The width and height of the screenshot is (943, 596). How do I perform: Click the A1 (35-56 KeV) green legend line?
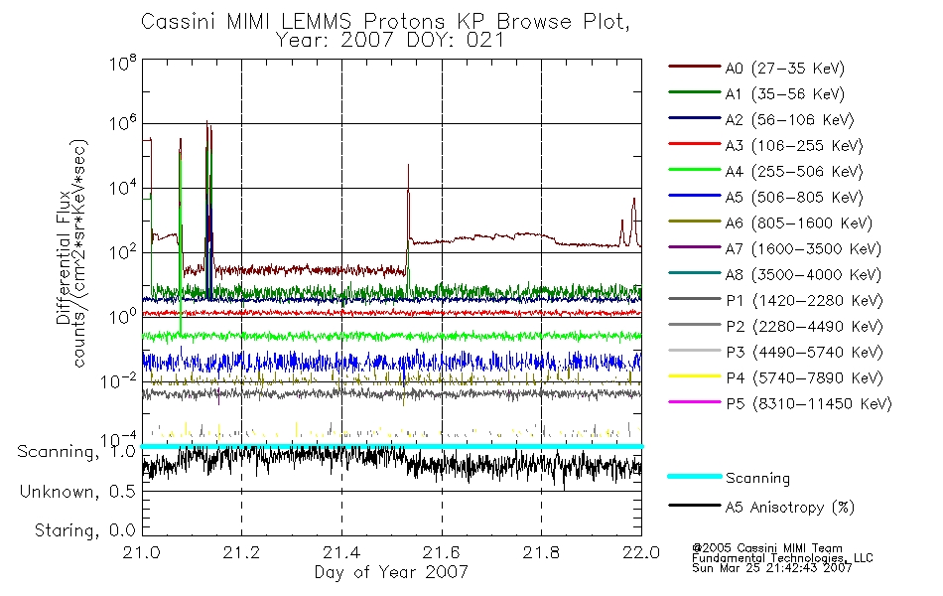pos(695,92)
